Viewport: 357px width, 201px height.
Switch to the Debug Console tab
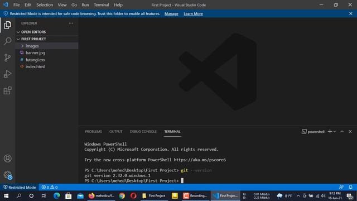coord(143,132)
